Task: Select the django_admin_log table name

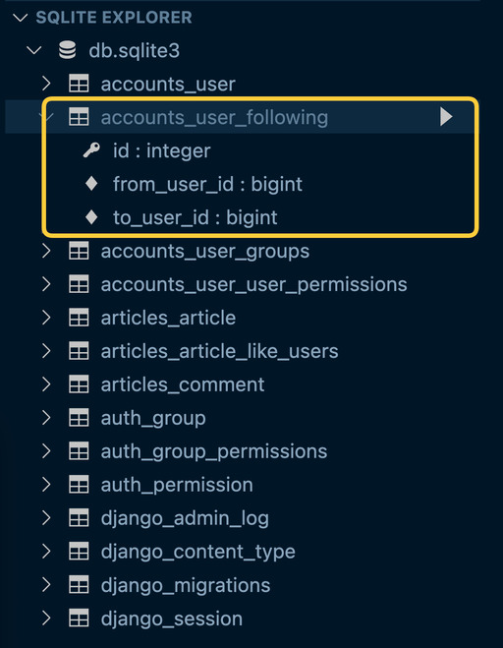Action: tap(185, 518)
